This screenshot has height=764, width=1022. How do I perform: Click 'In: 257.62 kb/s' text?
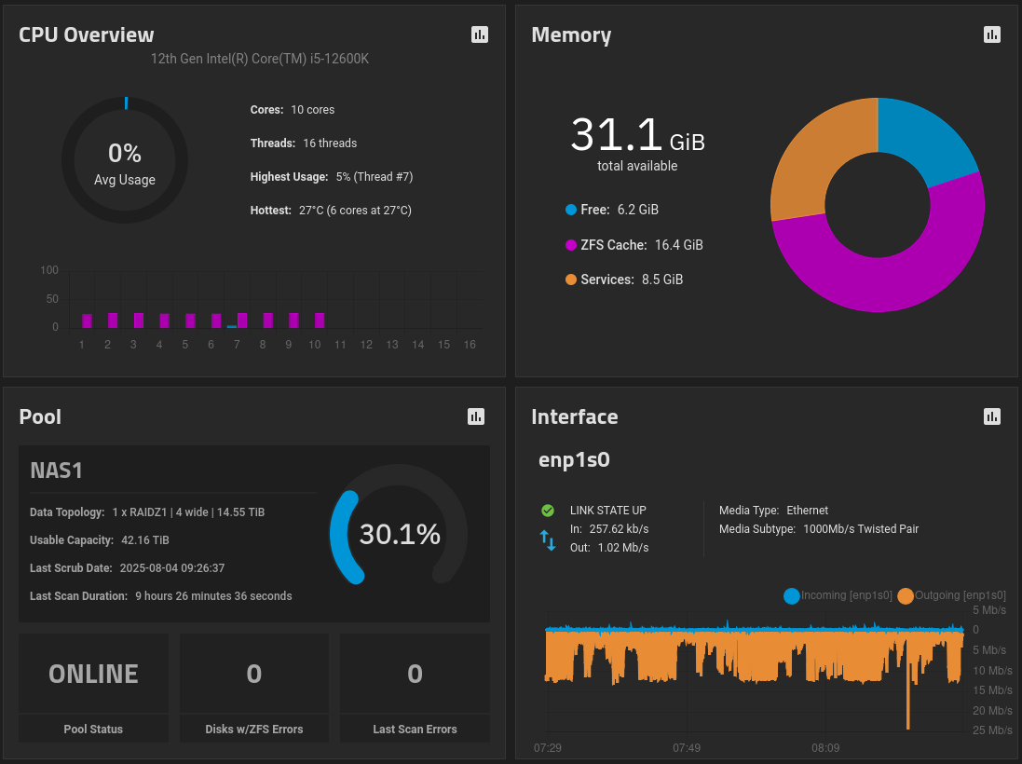coord(609,529)
